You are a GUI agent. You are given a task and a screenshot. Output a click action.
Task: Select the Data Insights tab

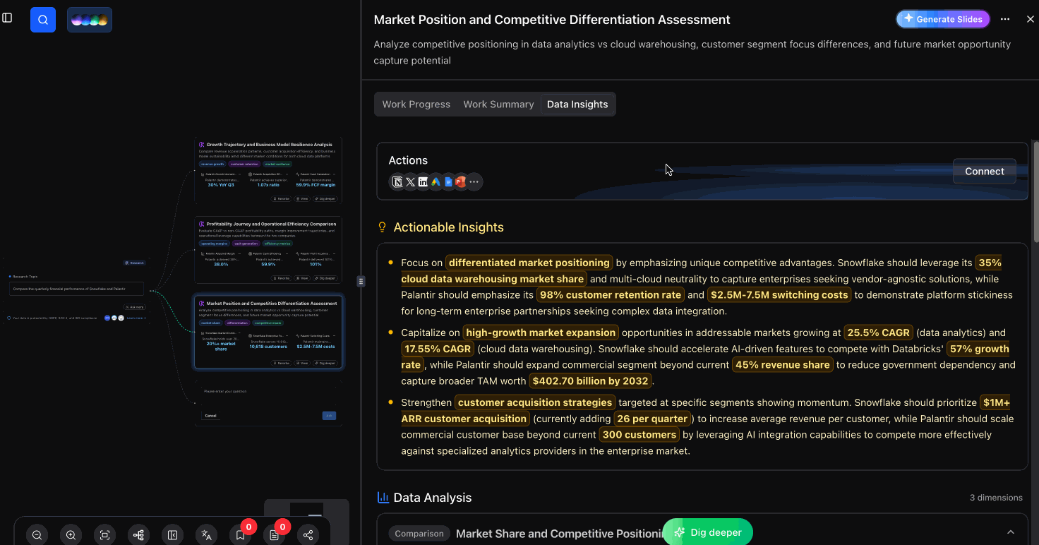(x=577, y=104)
